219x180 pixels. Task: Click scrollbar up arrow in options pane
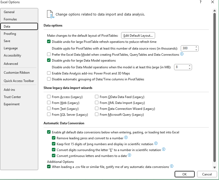click(x=214, y=11)
